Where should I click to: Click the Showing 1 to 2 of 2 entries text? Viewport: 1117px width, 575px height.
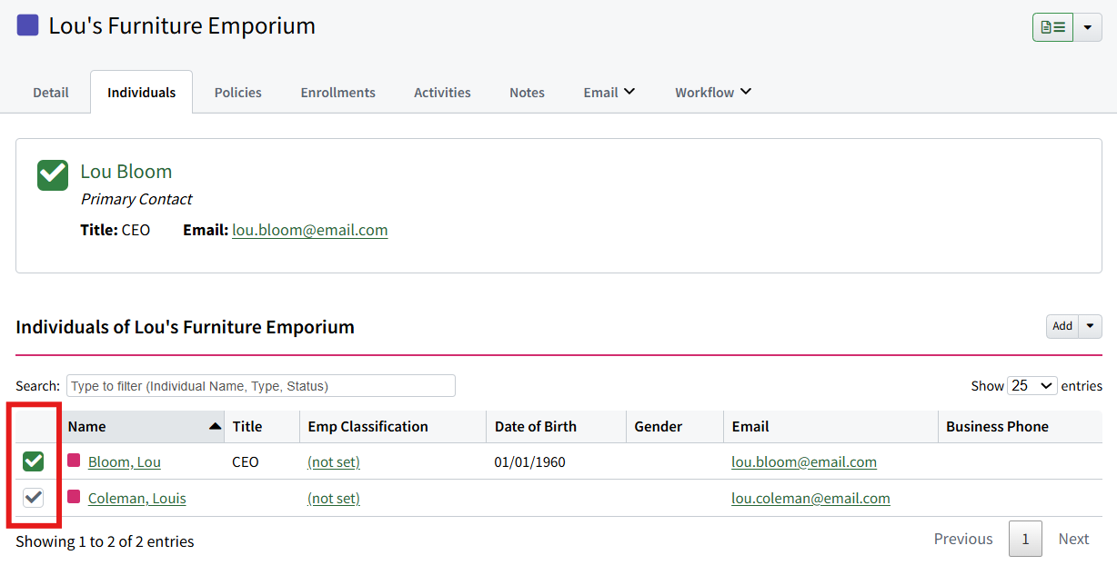tap(105, 541)
